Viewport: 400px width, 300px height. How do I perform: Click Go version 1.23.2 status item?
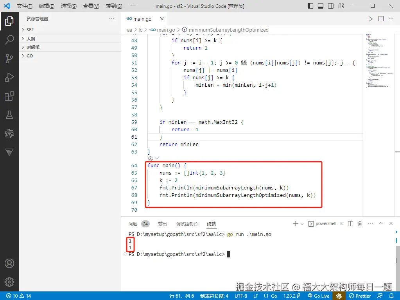tap(292, 296)
